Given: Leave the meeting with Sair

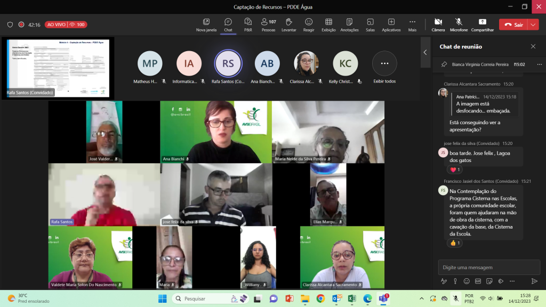Looking at the screenshot, I should (513, 25).
